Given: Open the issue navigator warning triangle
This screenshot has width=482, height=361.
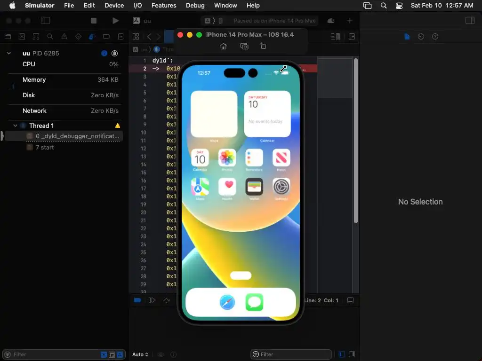Looking at the screenshot, I should click(64, 37).
